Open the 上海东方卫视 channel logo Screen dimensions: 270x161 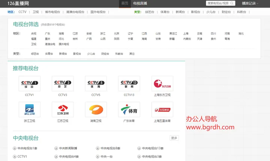[162, 84]
